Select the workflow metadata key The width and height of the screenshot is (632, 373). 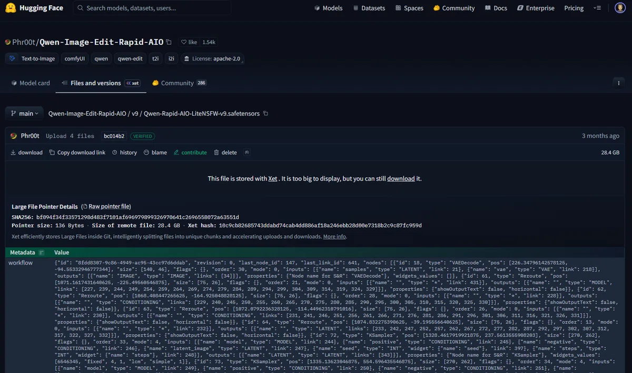tap(21, 263)
